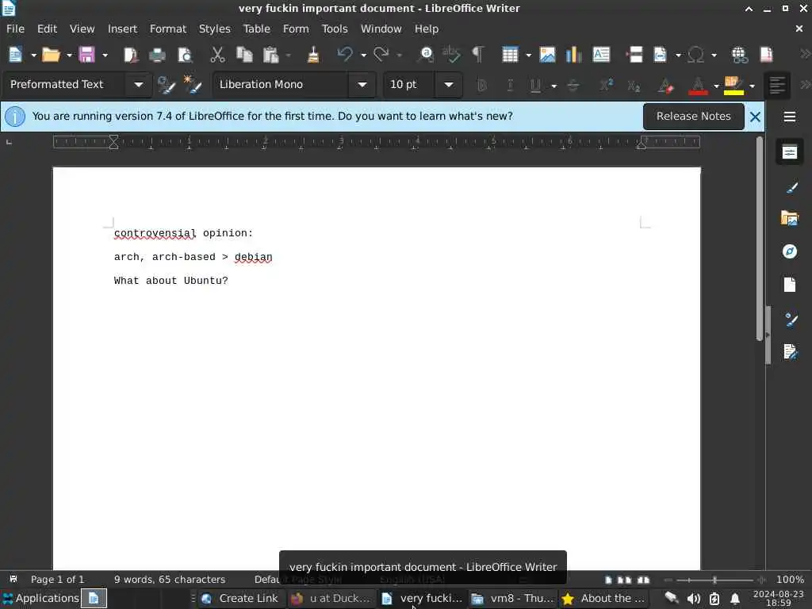Open the Insert menu

pyautogui.click(x=122, y=29)
